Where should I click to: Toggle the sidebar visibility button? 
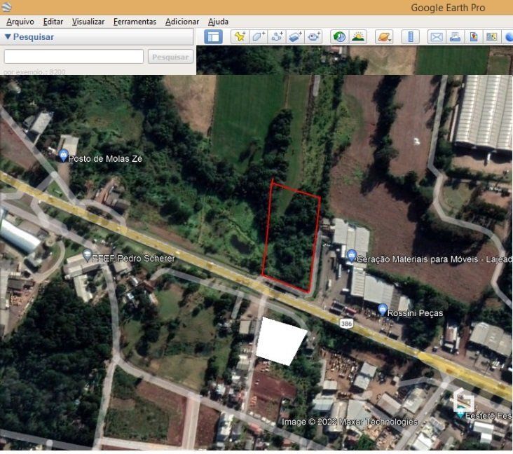point(213,36)
